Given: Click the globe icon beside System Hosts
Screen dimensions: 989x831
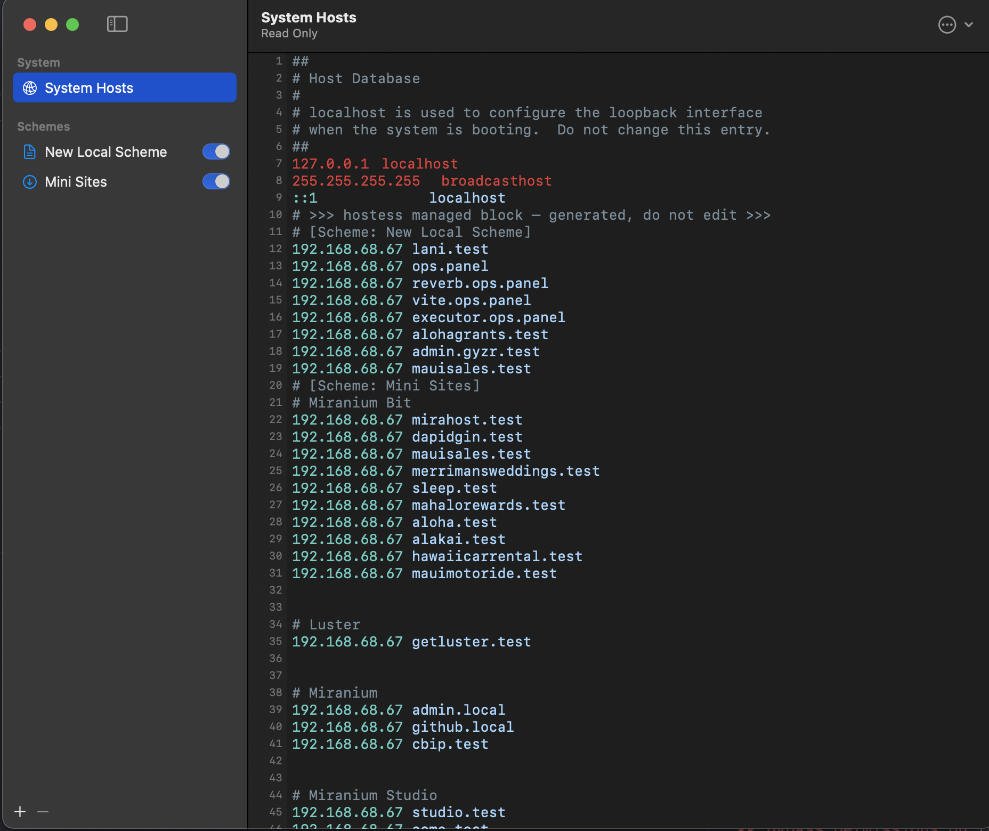Looking at the screenshot, I should 30,88.
